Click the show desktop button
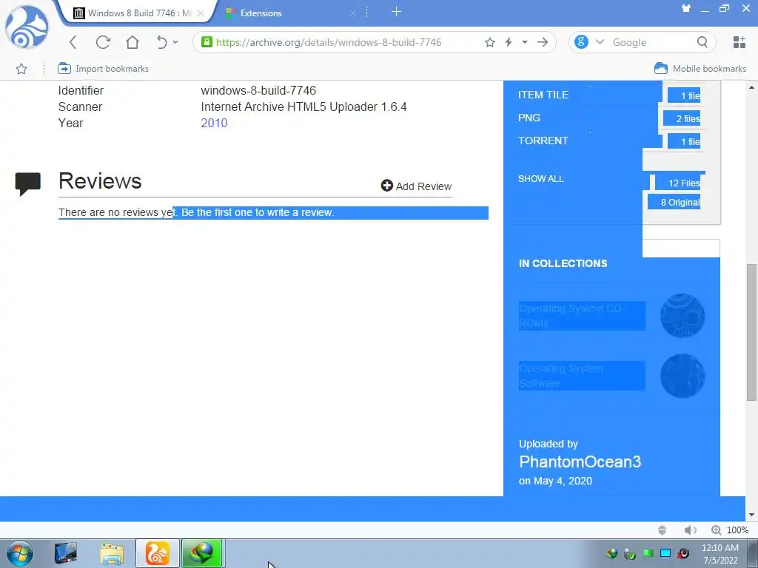The height and width of the screenshot is (568, 758). 753,553
